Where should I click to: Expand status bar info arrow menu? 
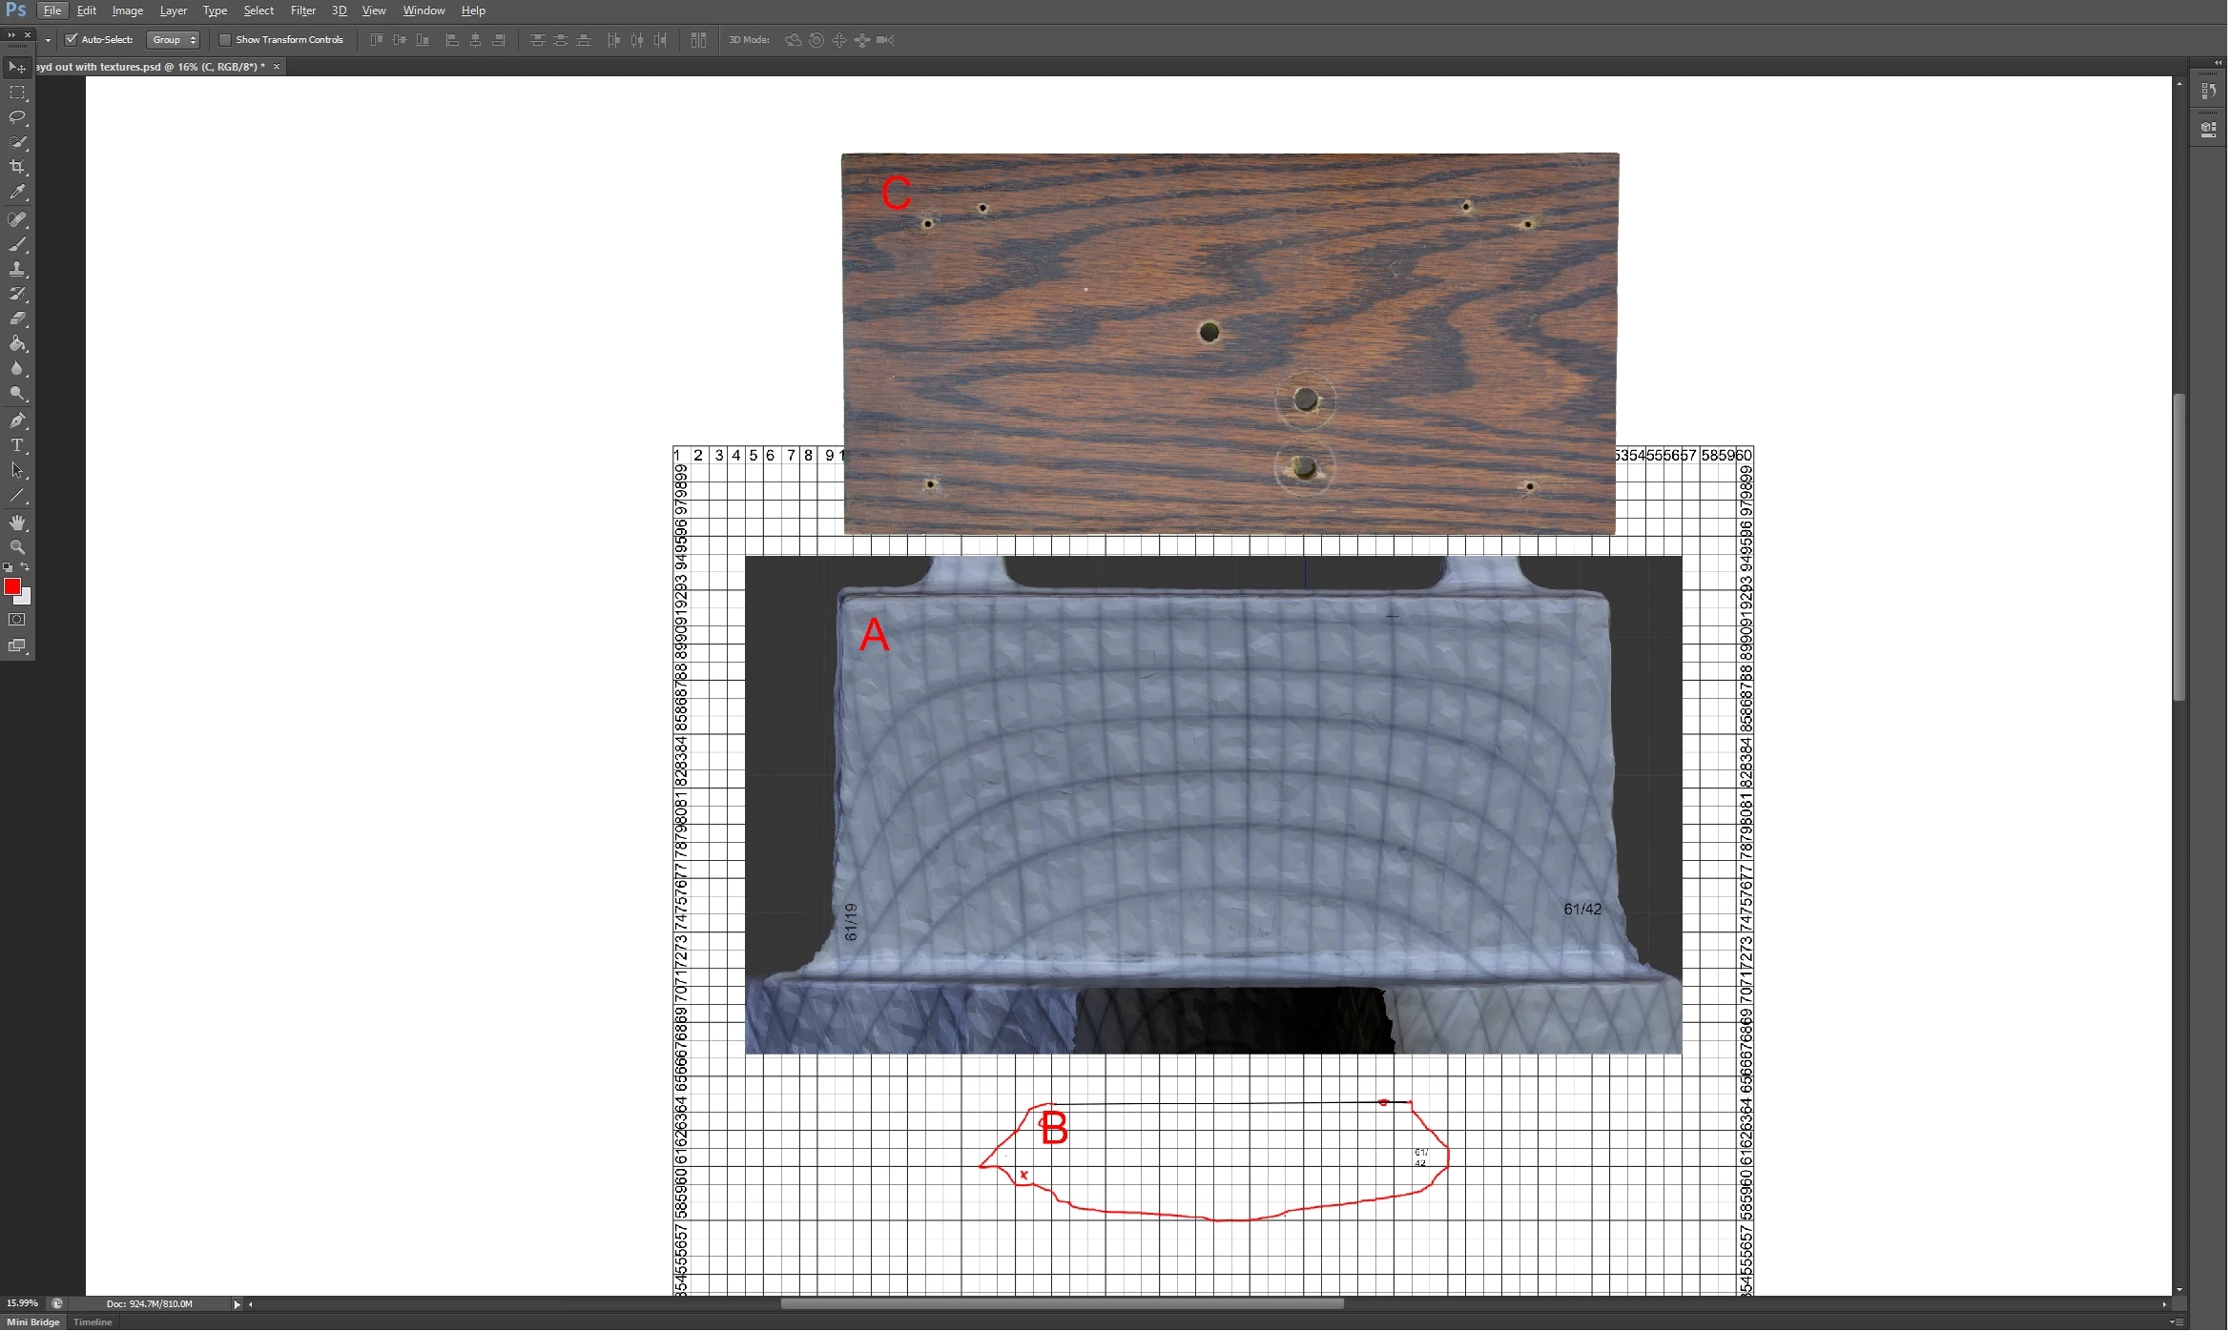pos(237,1304)
